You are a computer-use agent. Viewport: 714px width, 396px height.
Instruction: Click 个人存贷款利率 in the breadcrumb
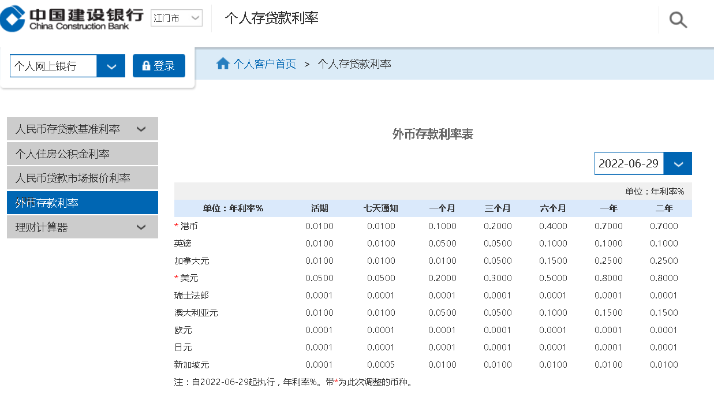[x=354, y=64]
